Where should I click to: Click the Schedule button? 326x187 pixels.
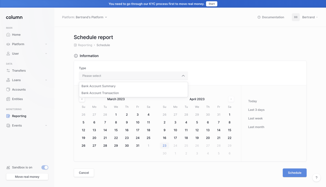[294, 173]
